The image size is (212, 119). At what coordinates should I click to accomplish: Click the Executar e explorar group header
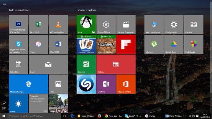click(x=86, y=10)
